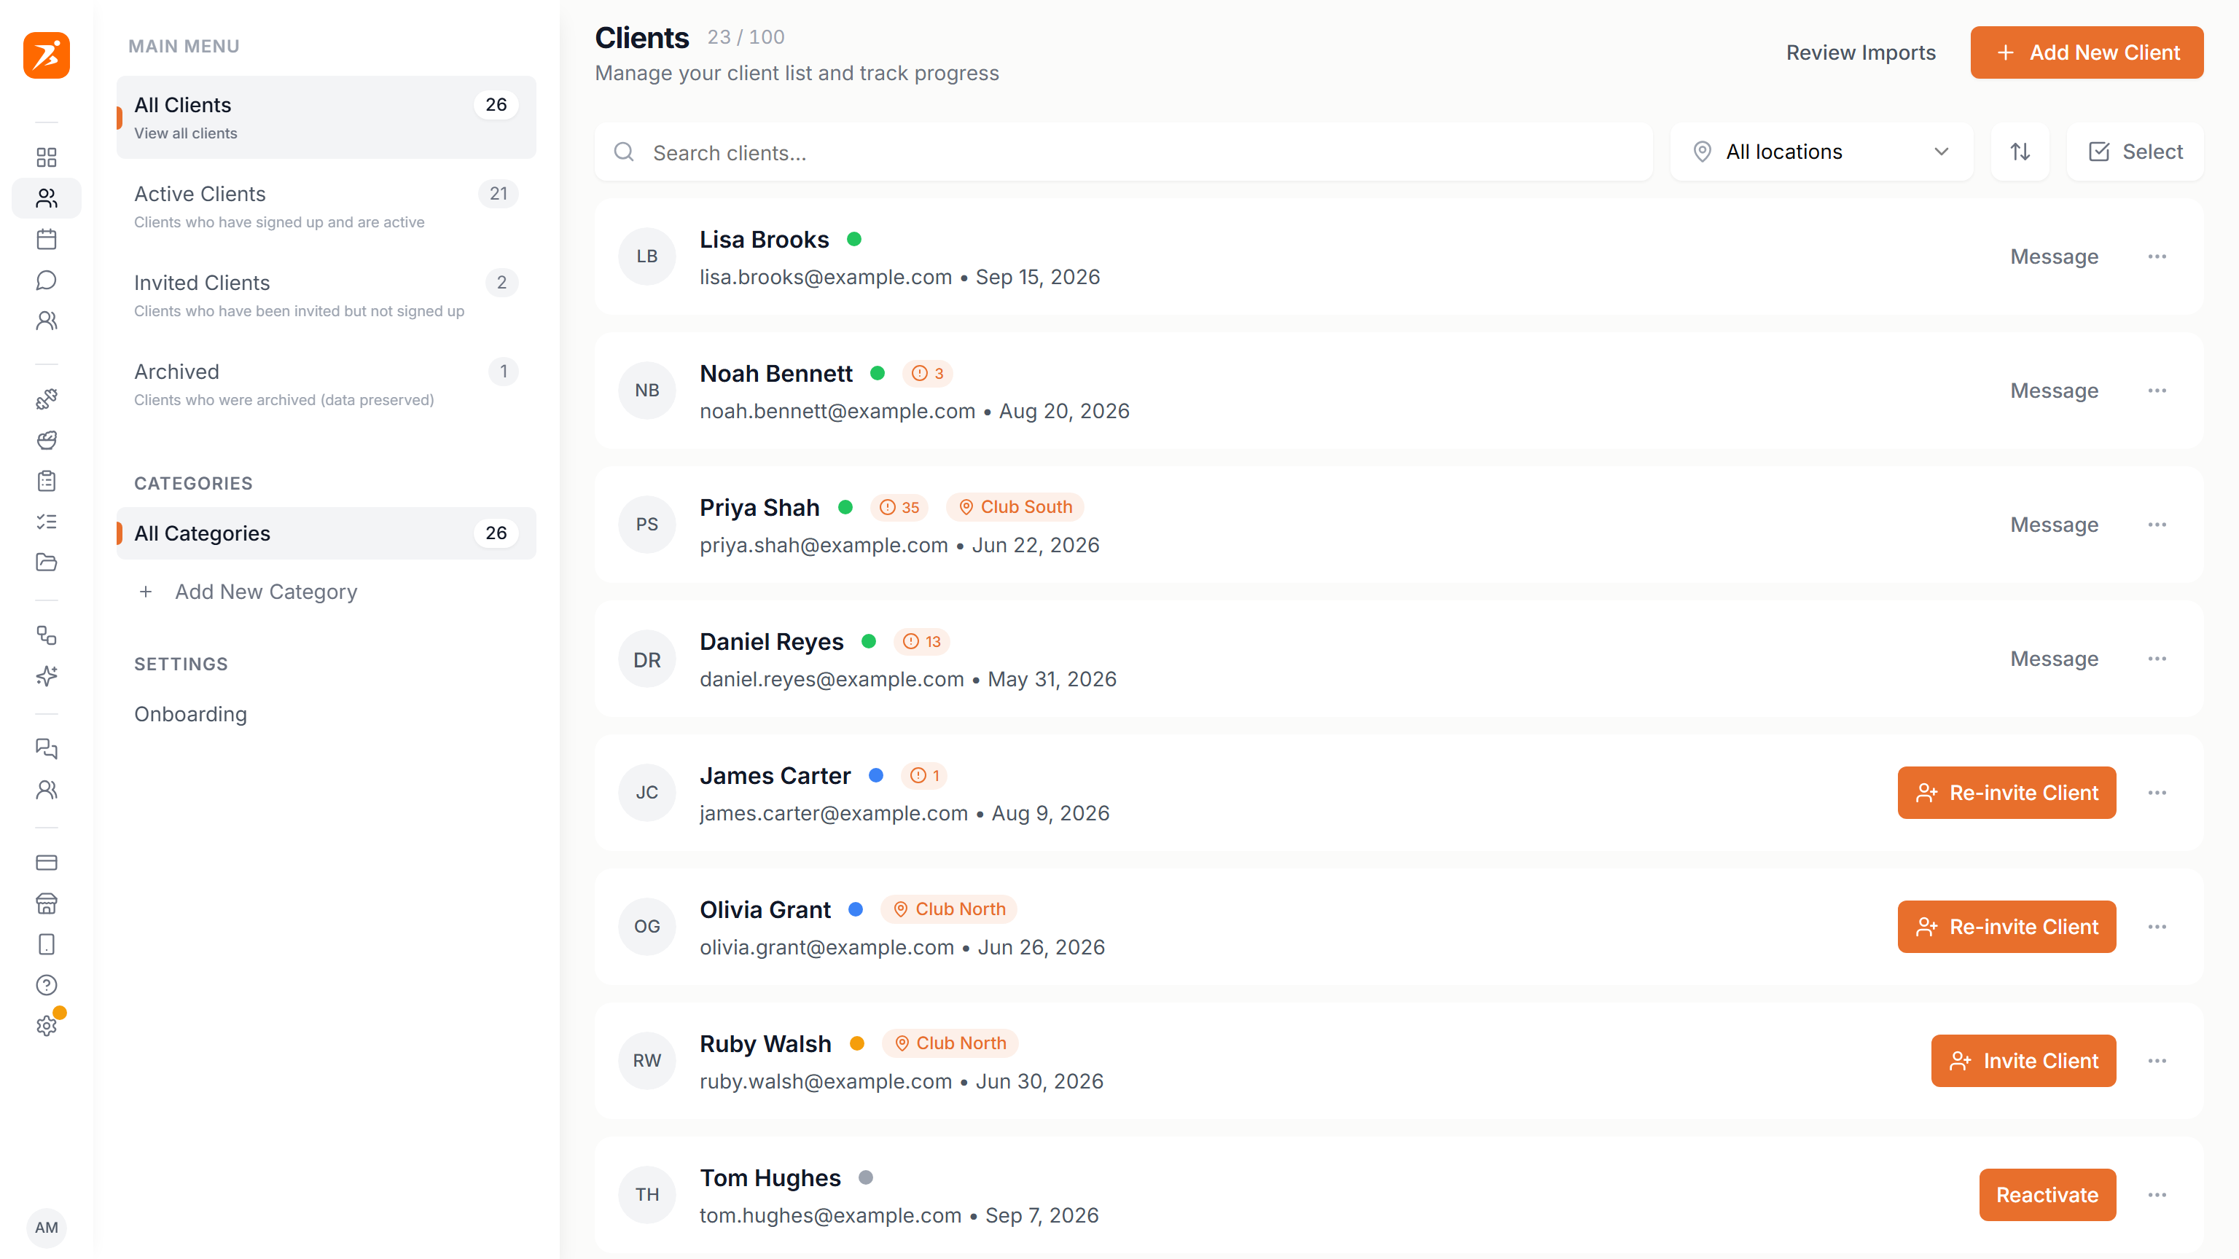Viewport: 2239px width, 1259px height.
Task: Open the workflow automation icon in sidebar
Action: tap(46, 635)
